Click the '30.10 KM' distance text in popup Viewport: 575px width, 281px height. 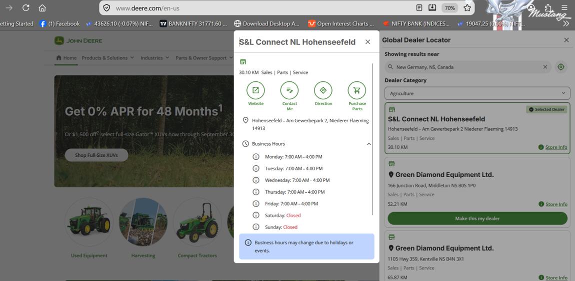249,72
